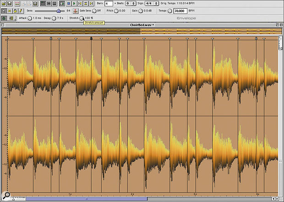Click the Pitch knob

(x=116, y=11)
